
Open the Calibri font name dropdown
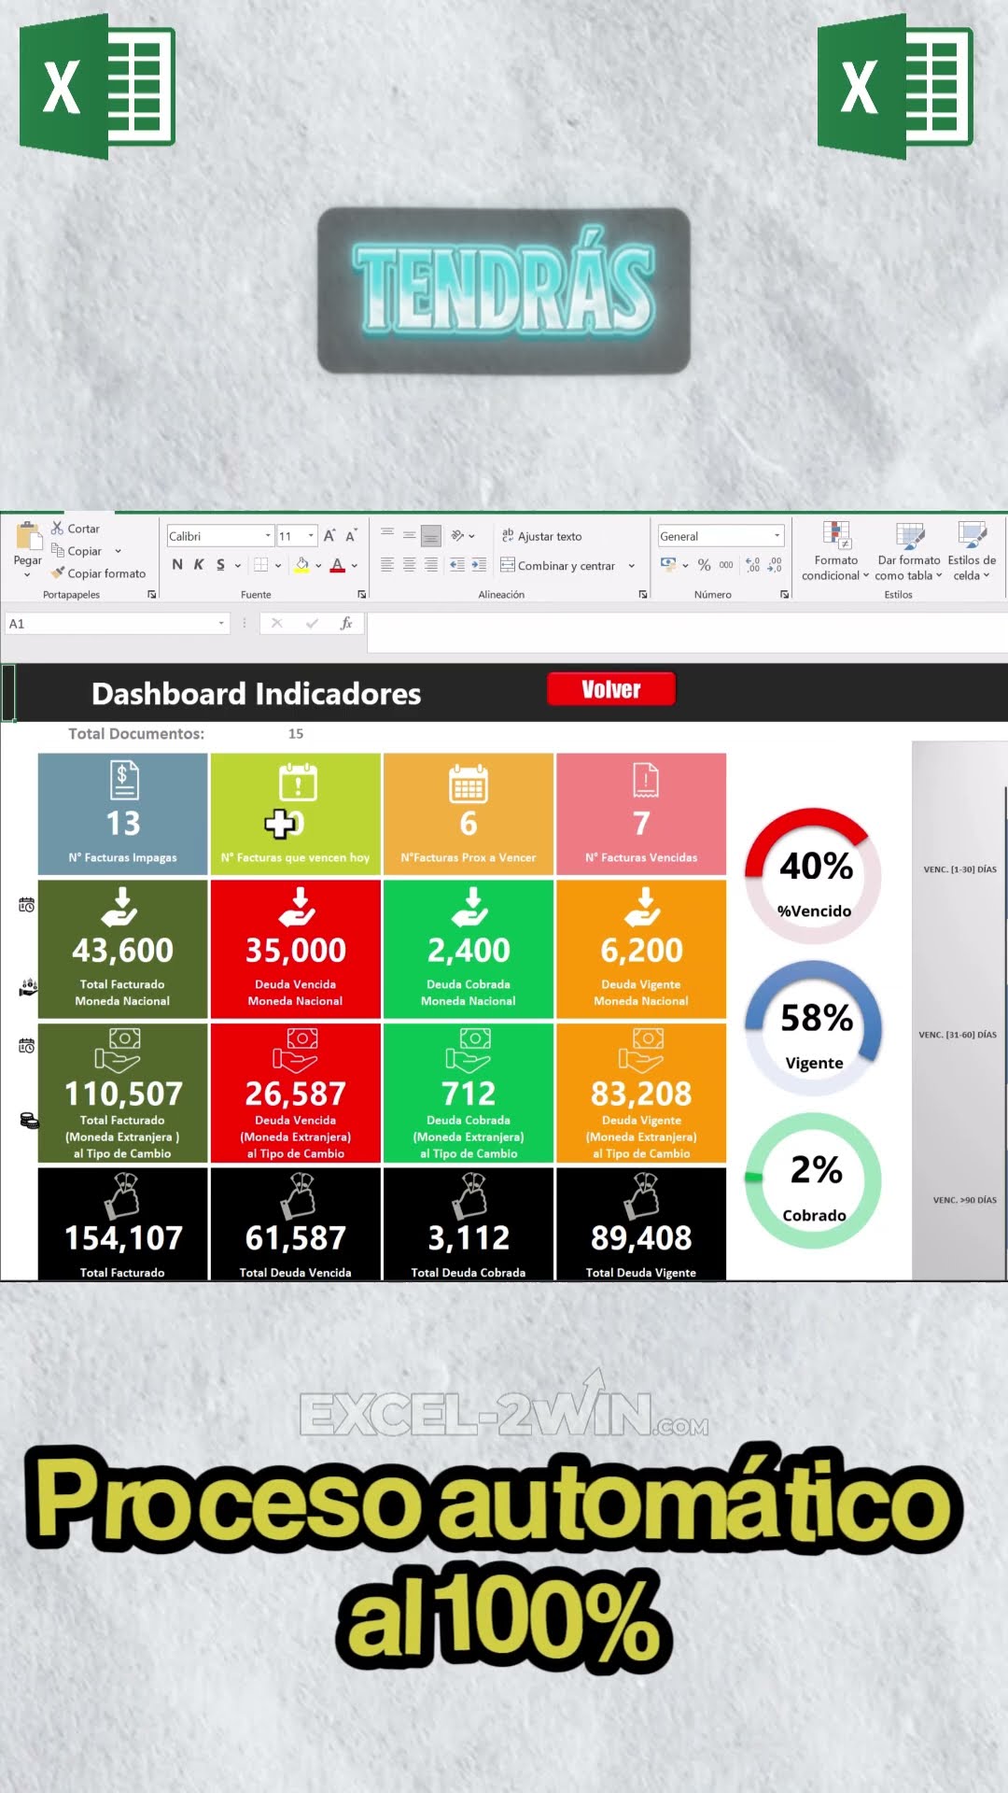coord(268,536)
